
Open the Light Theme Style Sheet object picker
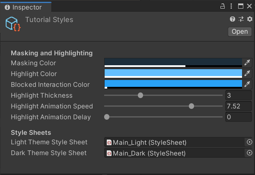[249, 142]
